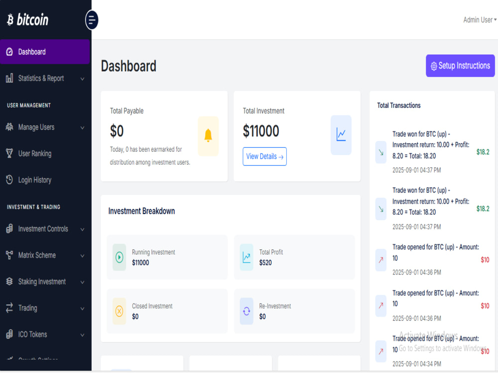
Task: Click the first green arrow icon dated 04:37 PM
Action: tap(381, 152)
